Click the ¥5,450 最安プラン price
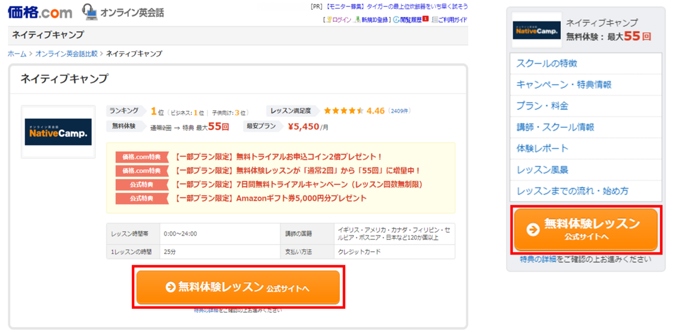This screenshot has width=677, height=333. pos(307,126)
